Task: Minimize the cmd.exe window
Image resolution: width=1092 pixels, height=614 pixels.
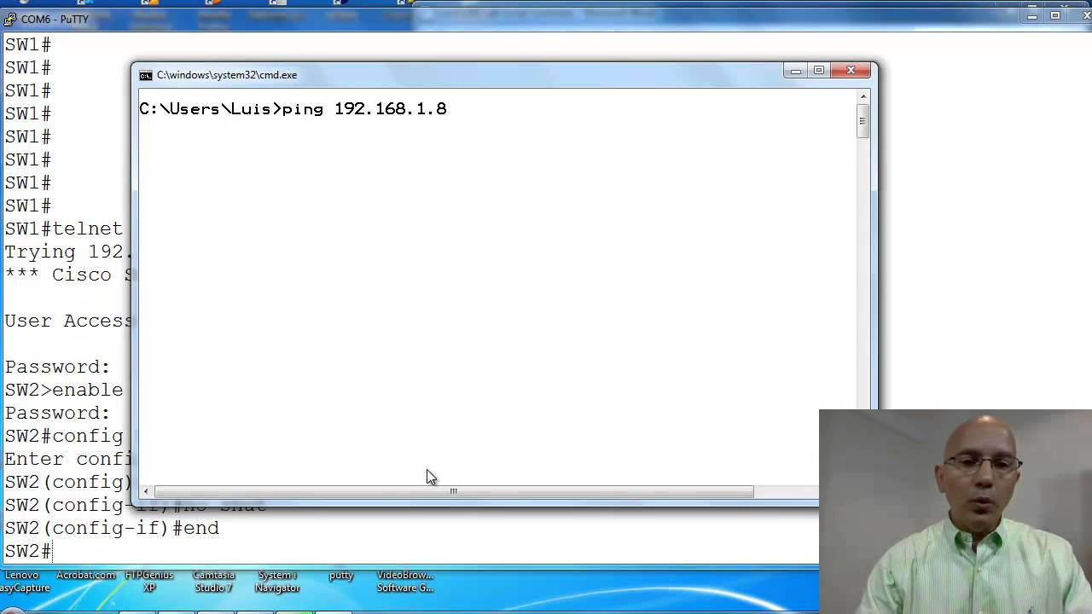Action: click(x=796, y=71)
